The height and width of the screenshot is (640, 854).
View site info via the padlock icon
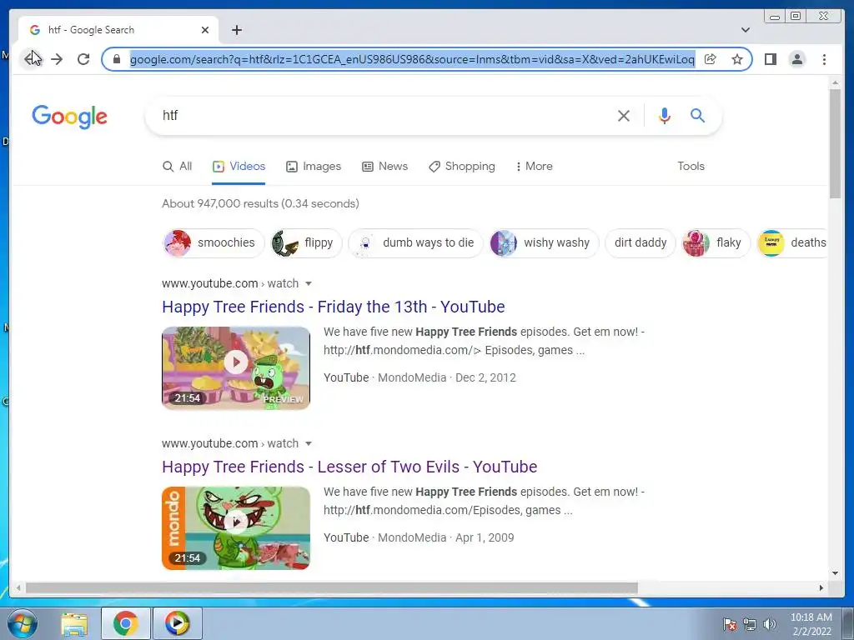coord(116,59)
